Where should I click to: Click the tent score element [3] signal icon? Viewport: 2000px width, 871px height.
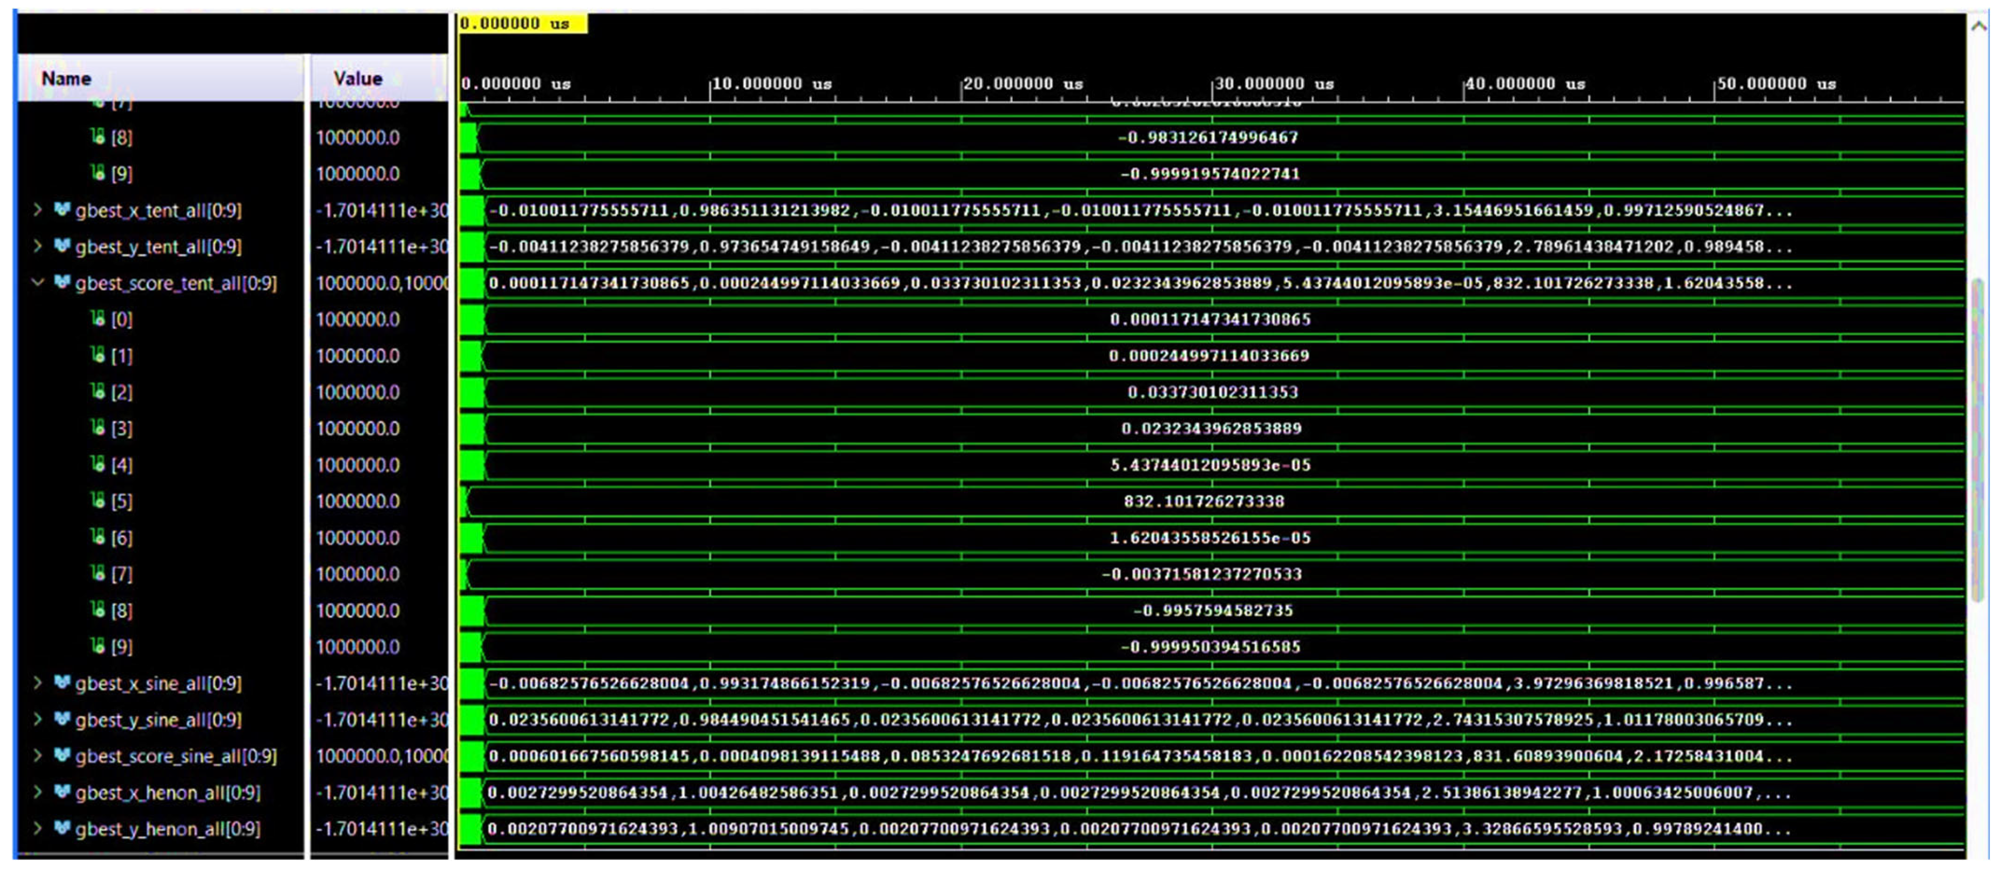click(x=97, y=427)
